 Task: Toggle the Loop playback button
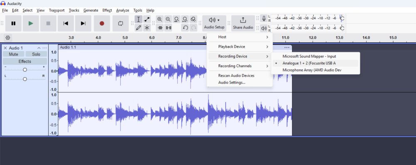(121, 23)
